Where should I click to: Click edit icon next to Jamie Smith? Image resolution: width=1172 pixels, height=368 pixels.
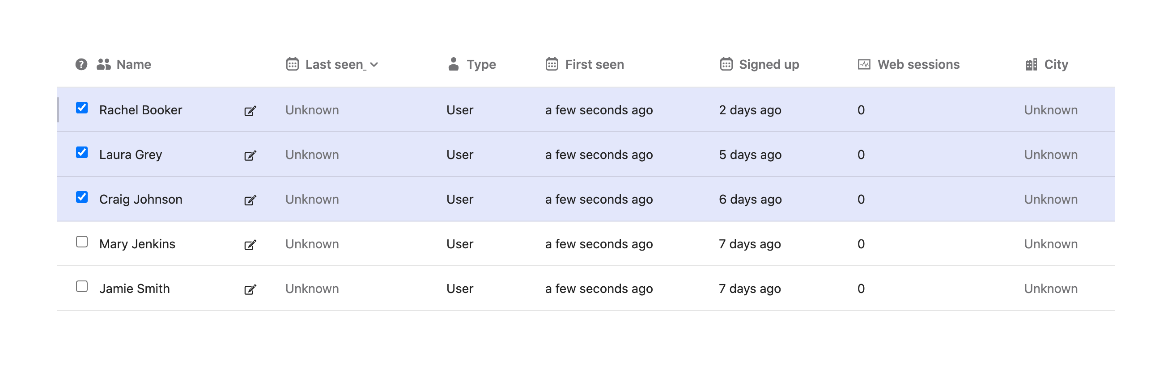click(250, 289)
